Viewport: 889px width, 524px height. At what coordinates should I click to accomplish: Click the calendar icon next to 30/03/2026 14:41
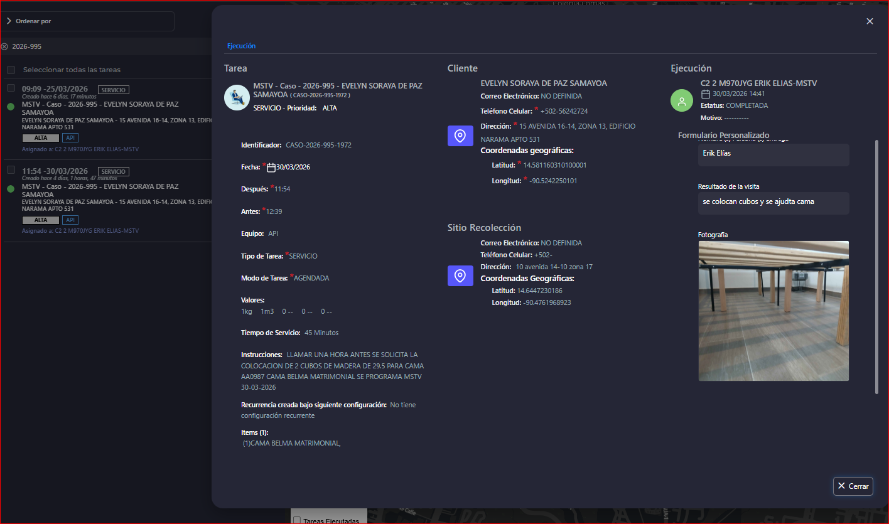[706, 94]
